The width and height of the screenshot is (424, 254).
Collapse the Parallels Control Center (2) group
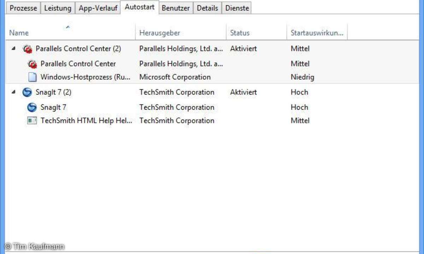click(x=13, y=49)
